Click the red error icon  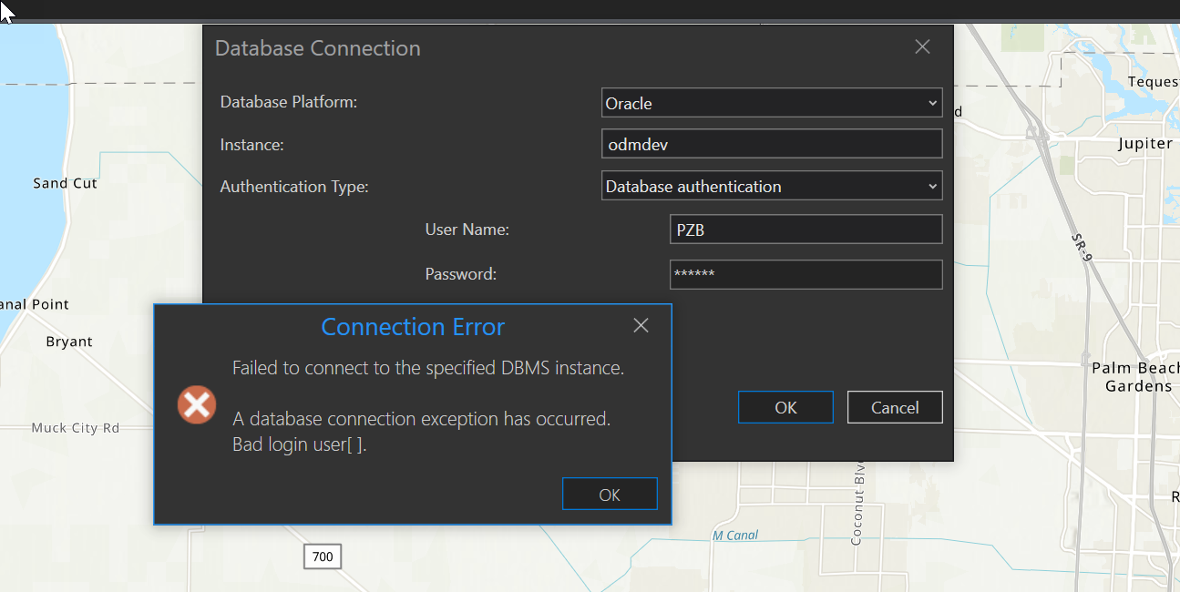(x=197, y=404)
